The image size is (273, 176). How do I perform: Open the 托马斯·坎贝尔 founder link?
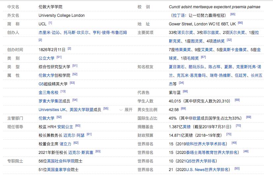tap(76, 33)
